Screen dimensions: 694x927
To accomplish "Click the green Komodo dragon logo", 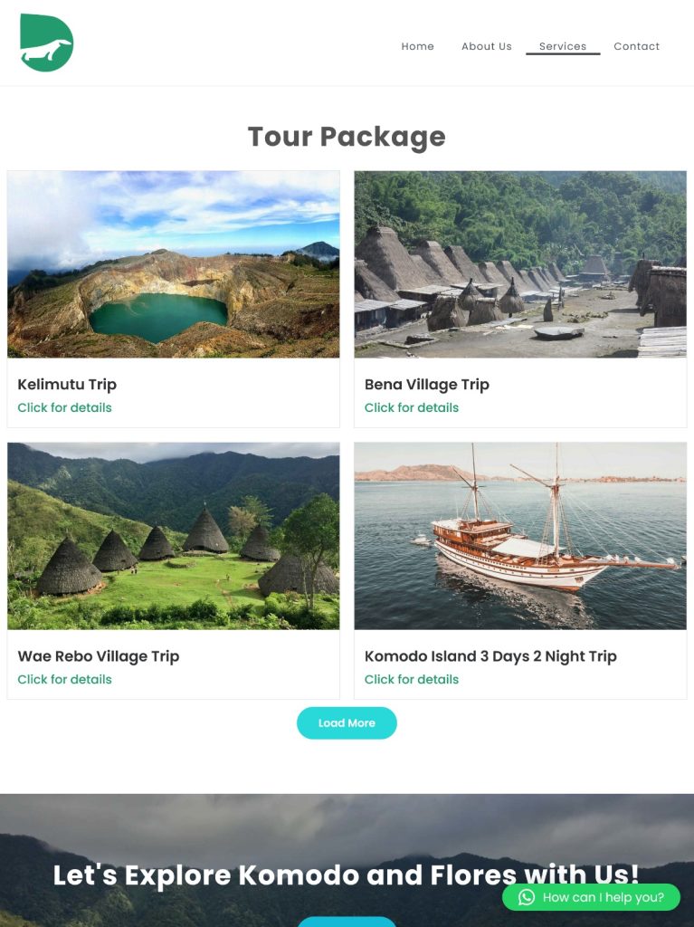I will [x=46, y=43].
